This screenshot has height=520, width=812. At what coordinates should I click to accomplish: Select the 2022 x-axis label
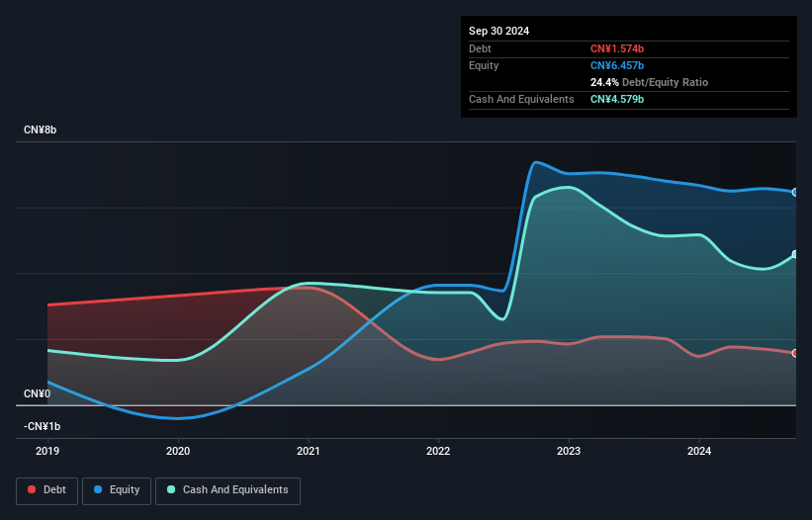[x=438, y=451]
